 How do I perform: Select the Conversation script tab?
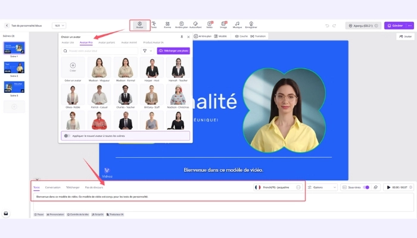(x=52, y=187)
